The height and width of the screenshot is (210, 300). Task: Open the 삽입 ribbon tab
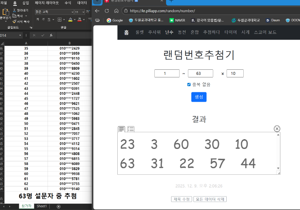(25, 3)
